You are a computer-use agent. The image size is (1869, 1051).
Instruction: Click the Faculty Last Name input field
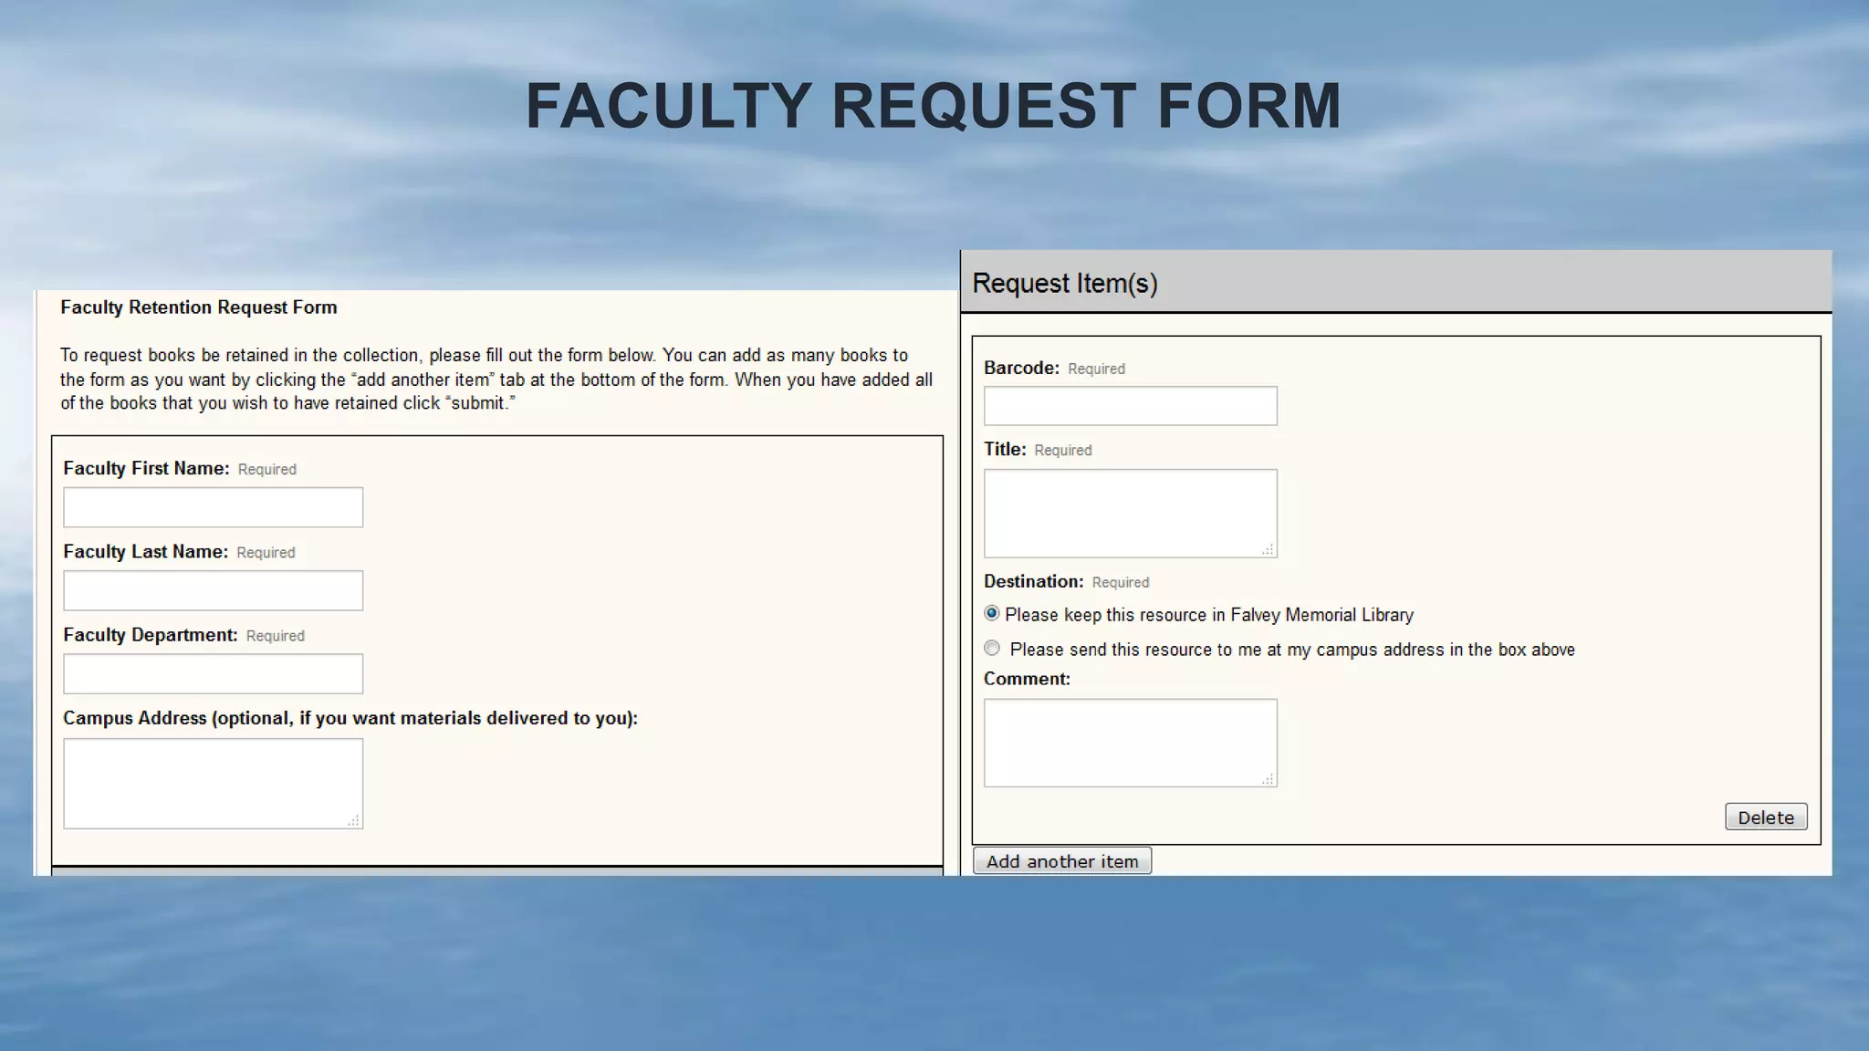coord(213,590)
